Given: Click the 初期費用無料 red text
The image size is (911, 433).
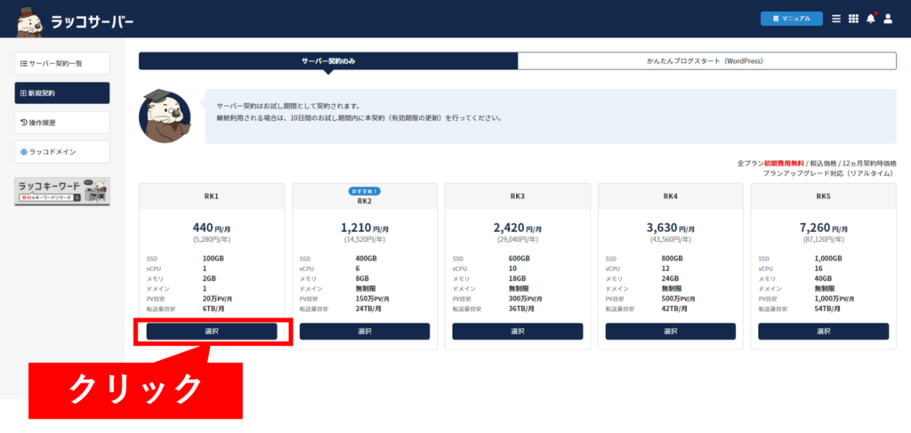Looking at the screenshot, I should tap(785, 164).
